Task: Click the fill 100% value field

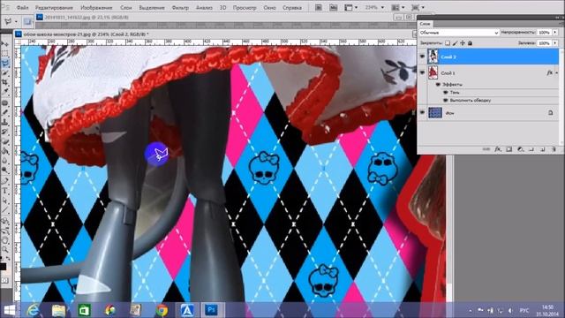Action: 544,43
